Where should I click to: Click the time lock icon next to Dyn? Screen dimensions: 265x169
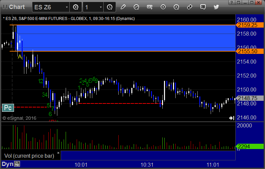(17, 164)
